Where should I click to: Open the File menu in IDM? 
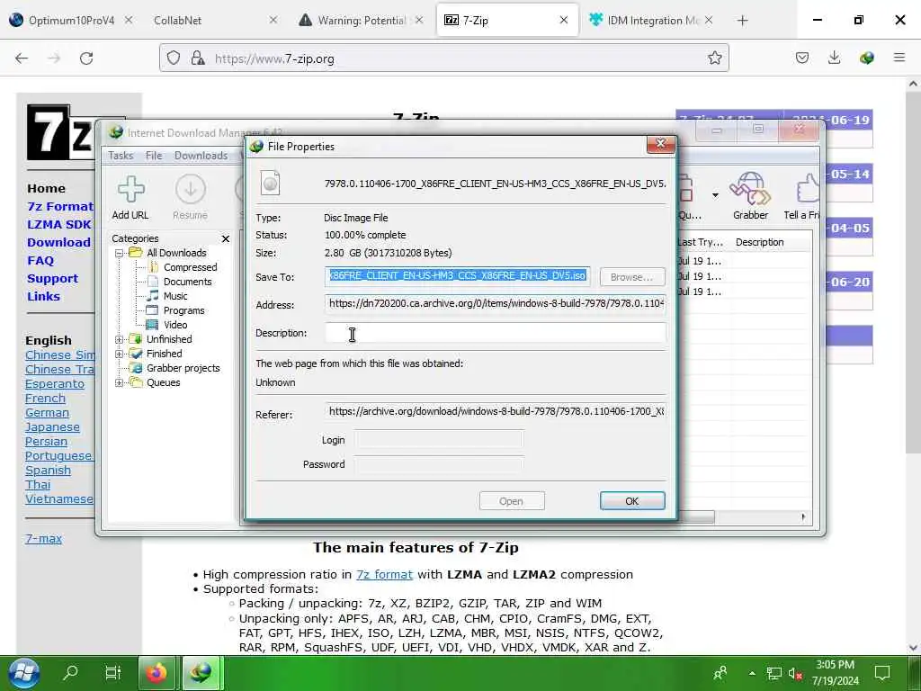coord(154,156)
